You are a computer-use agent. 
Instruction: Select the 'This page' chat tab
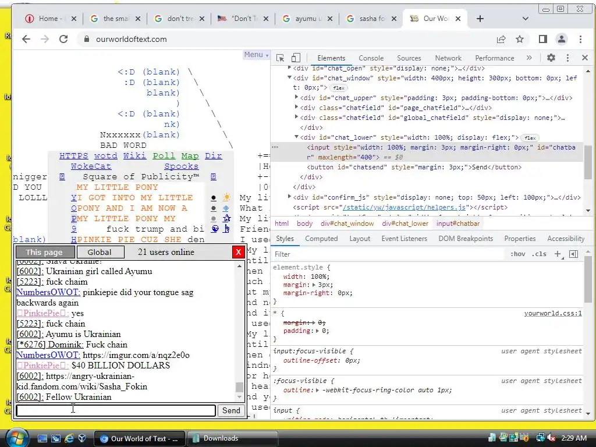[44, 252]
